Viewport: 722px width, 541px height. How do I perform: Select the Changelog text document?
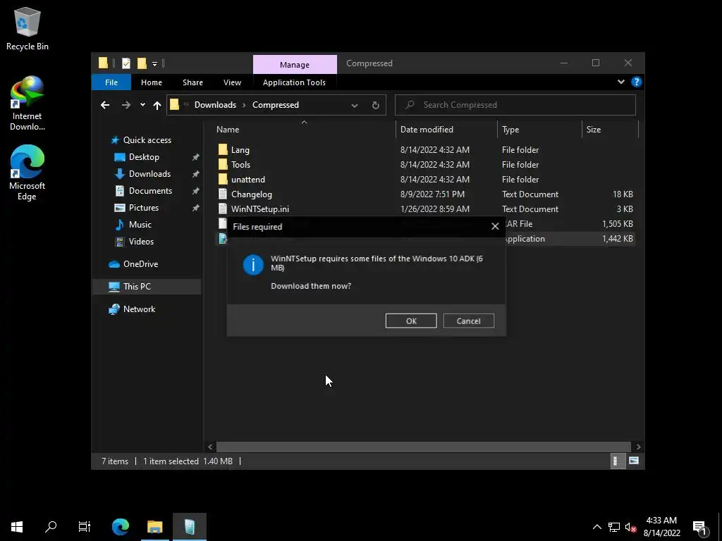252,194
